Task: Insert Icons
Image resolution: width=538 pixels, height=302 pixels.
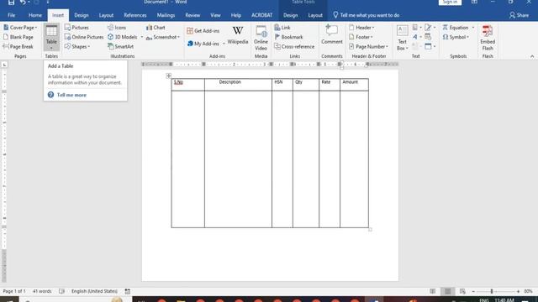Action: pyautogui.click(x=117, y=28)
